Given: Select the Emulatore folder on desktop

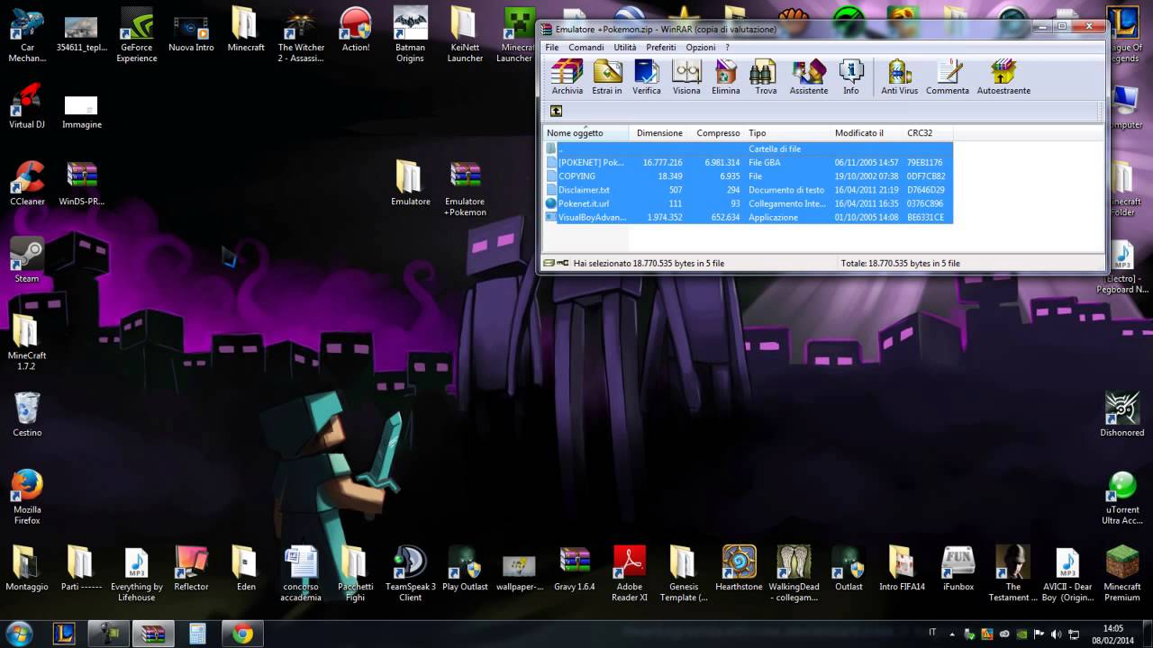Looking at the screenshot, I should 410,183.
